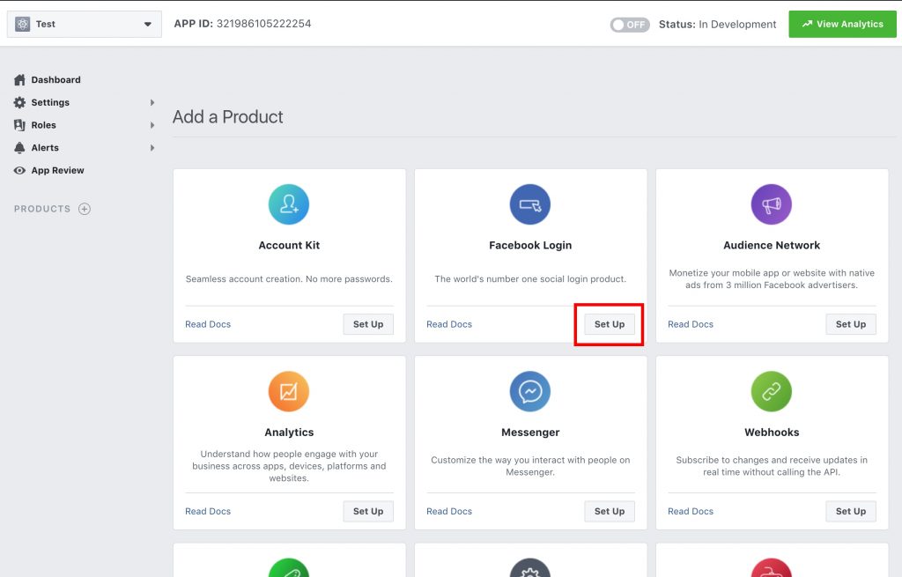Click the partially visible red product icon at bottom

tap(772, 567)
